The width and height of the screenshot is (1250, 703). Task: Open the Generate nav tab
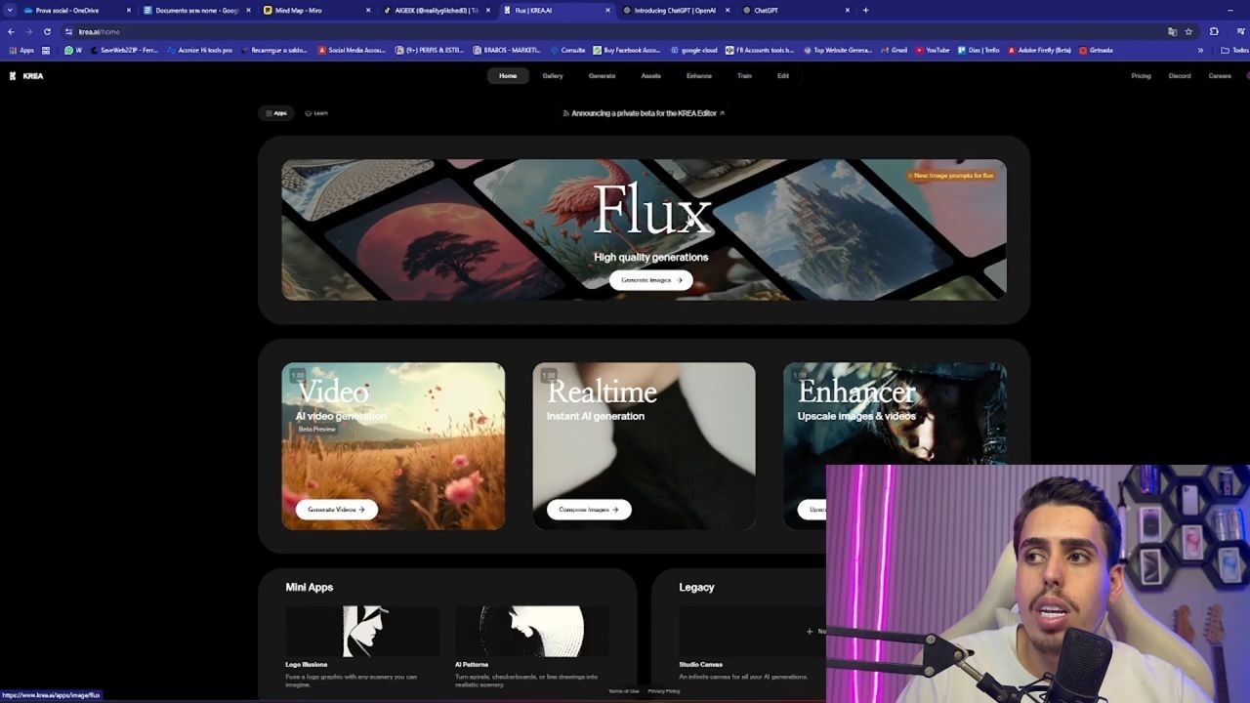point(602,76)
